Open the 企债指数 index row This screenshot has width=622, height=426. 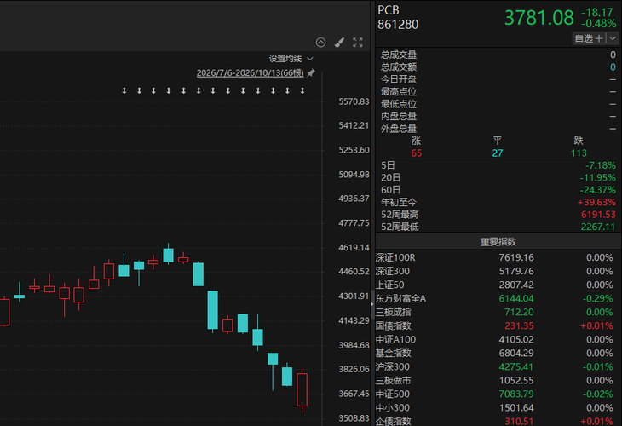tap(498, 421)
